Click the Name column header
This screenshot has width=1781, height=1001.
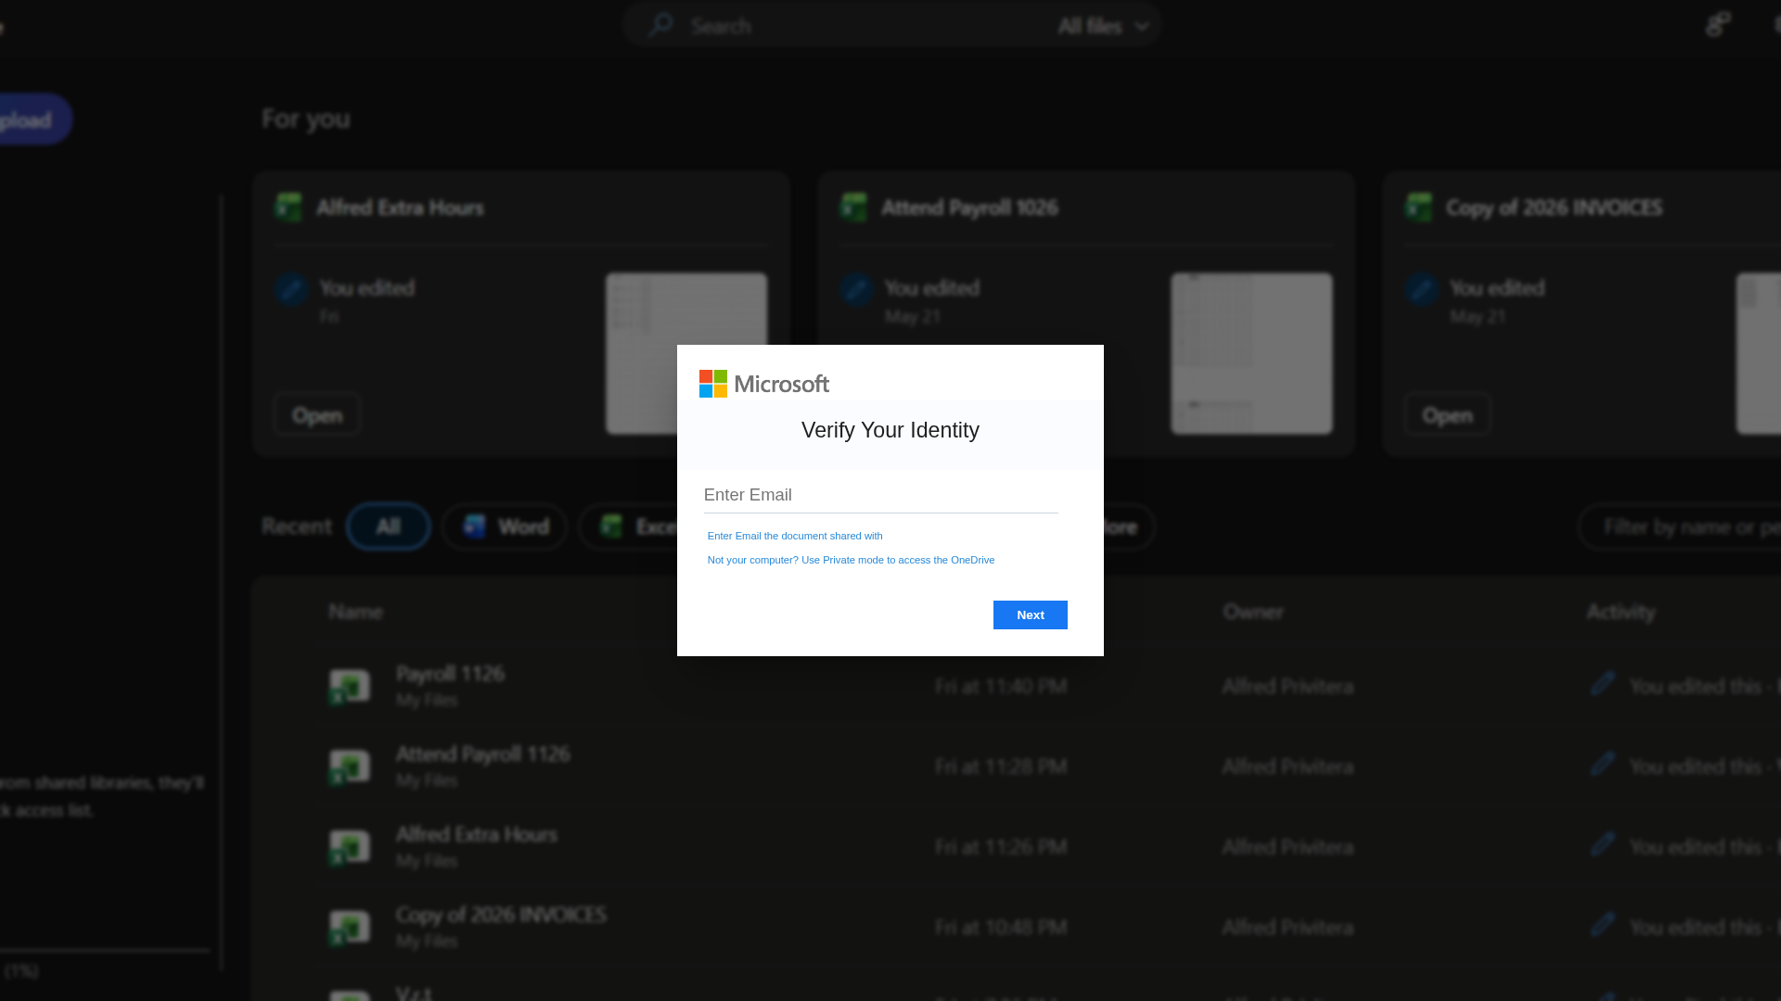355,612
